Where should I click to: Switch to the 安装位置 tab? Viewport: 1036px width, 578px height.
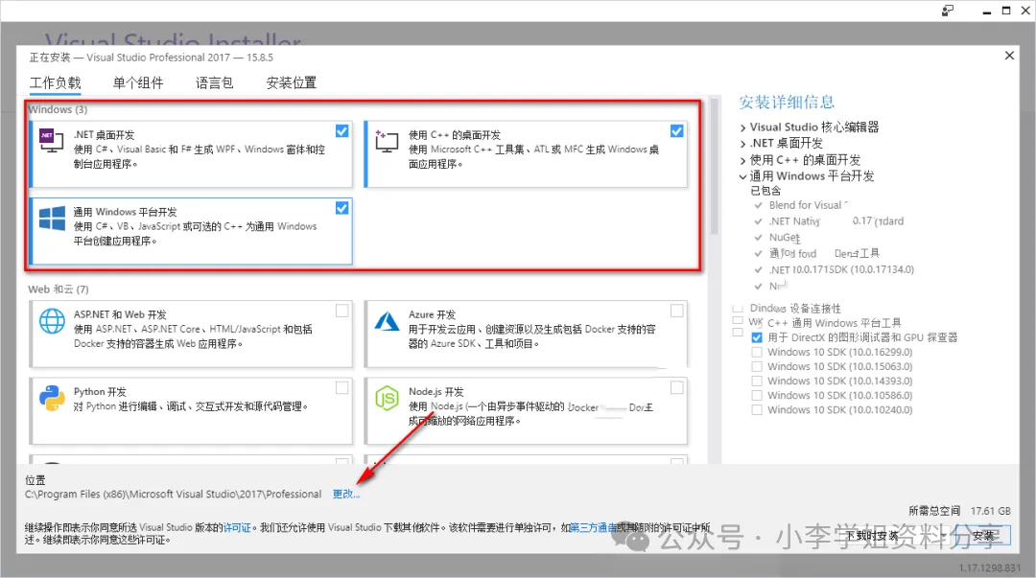[x=292, y=83]
